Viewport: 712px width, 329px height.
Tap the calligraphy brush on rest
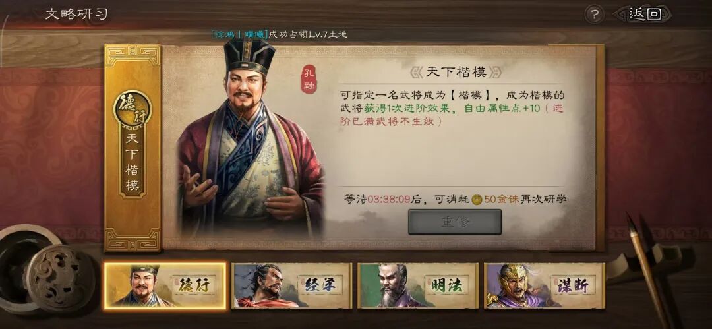(x=648, y=268)
